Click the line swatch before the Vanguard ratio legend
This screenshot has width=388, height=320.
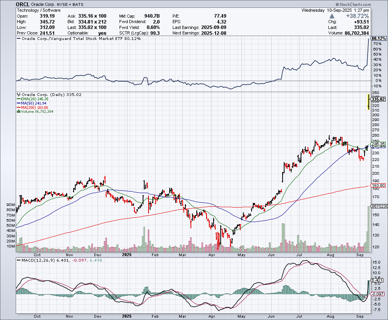coord(19,38)
